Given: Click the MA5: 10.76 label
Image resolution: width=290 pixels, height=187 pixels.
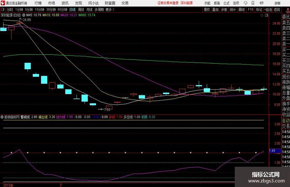Looking at the screenshot, I should click(34, 15).
